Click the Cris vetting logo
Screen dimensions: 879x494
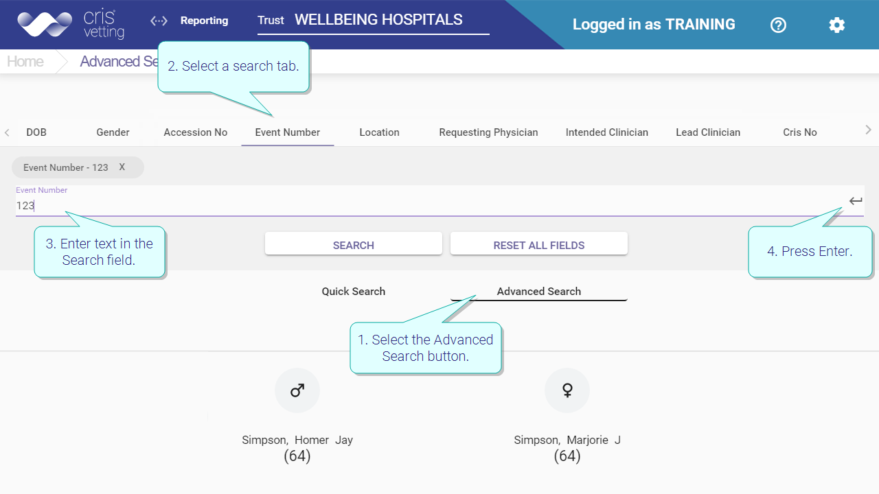click(71, 25)
